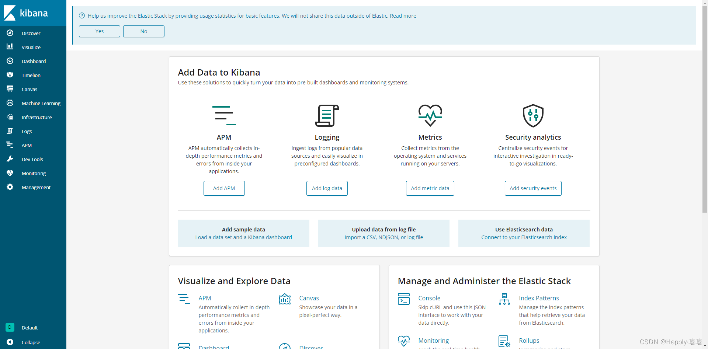Screen dimensions: 708x349
Task: Click the Rollups icon
Action: click(504, 341)
